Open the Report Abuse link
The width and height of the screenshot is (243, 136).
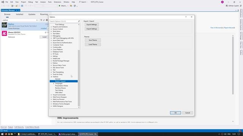pyautogui.click(x=229, y=28)
